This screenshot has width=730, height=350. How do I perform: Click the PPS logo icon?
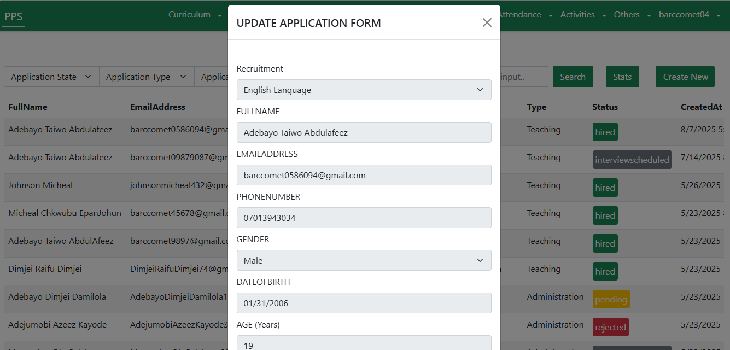coord(14,16)
